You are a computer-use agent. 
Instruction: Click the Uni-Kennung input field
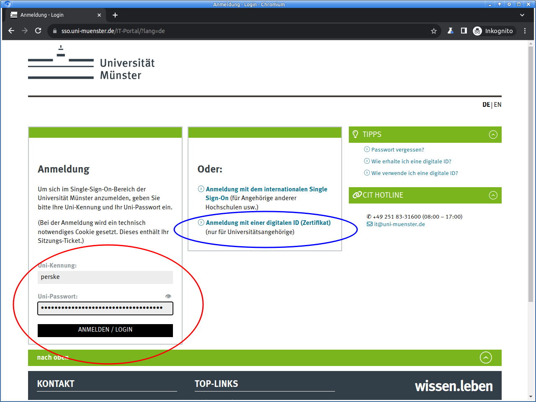click(105, 277)
